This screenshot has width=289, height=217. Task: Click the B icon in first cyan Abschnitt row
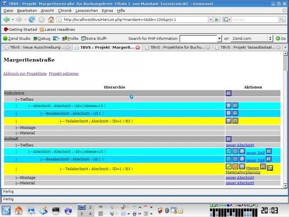click(235, 105)
